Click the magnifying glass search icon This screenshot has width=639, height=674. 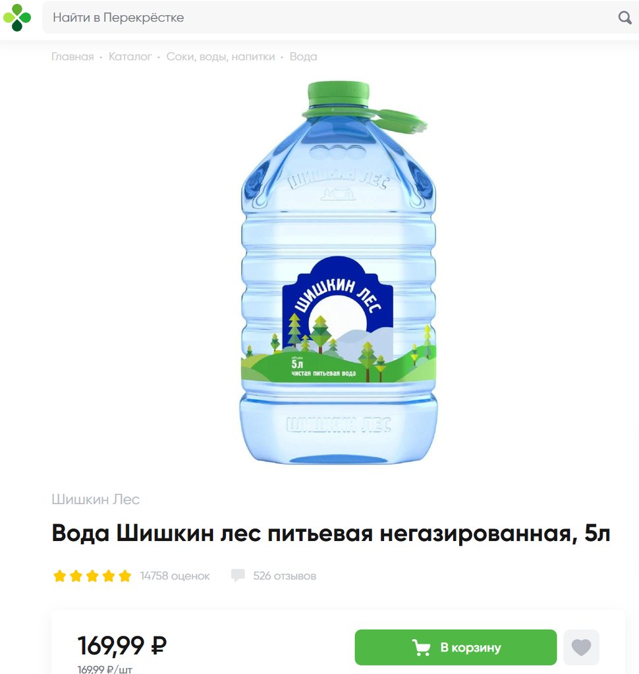pos(625,18)
